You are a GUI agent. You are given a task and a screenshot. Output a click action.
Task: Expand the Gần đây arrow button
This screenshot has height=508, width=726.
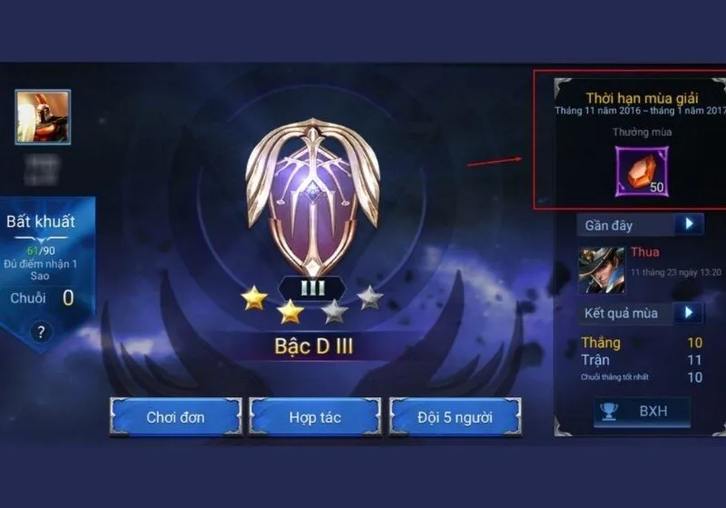[x=689, y=224]
